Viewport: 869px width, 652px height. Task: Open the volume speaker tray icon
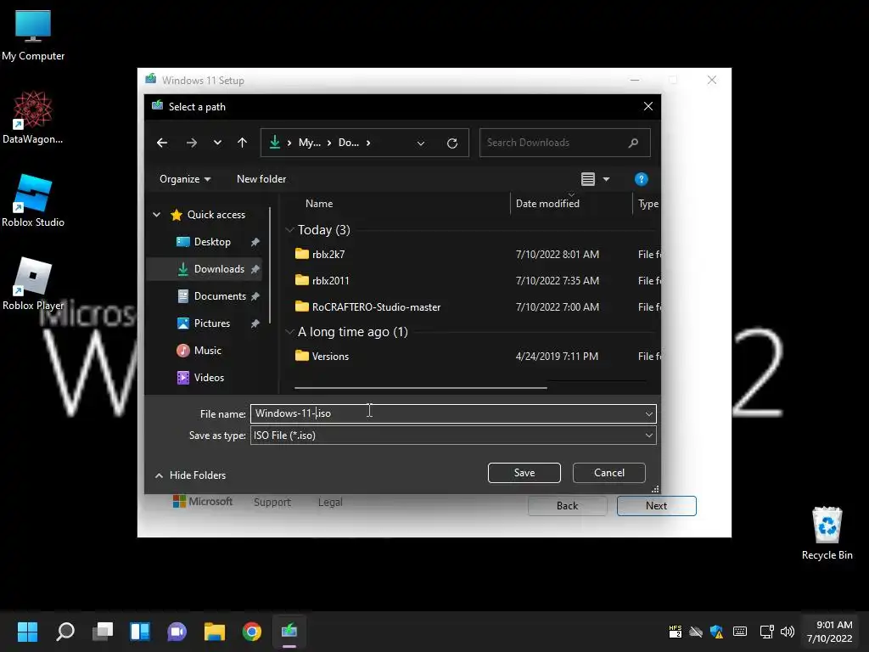[x=787, y=632]
